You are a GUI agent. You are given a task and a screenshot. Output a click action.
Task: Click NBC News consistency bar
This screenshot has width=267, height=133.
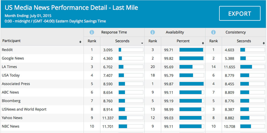pyautogui.click(x=253, y=126)
